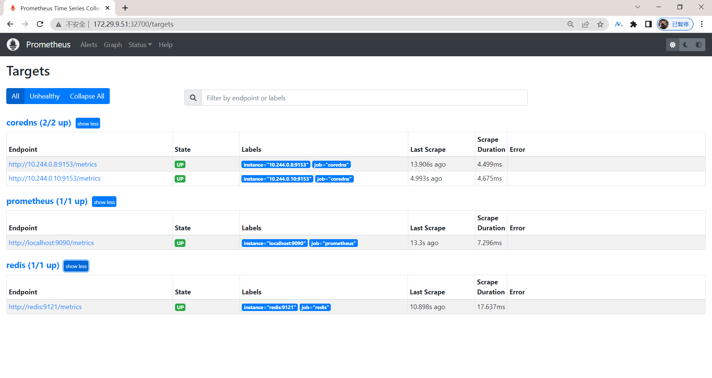The height and width of the screenshot is (378, 712).
Task: Jump to the redis (1/1 up) heading link
Action: pos(33,265)
